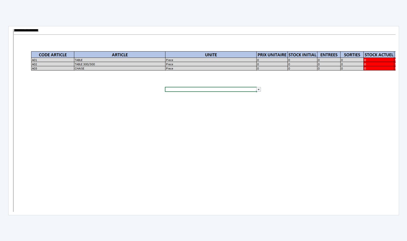The height and width of the screenshot is (241, 407).
Task: Select the empty active cell with green border
Action: point(211,89)
